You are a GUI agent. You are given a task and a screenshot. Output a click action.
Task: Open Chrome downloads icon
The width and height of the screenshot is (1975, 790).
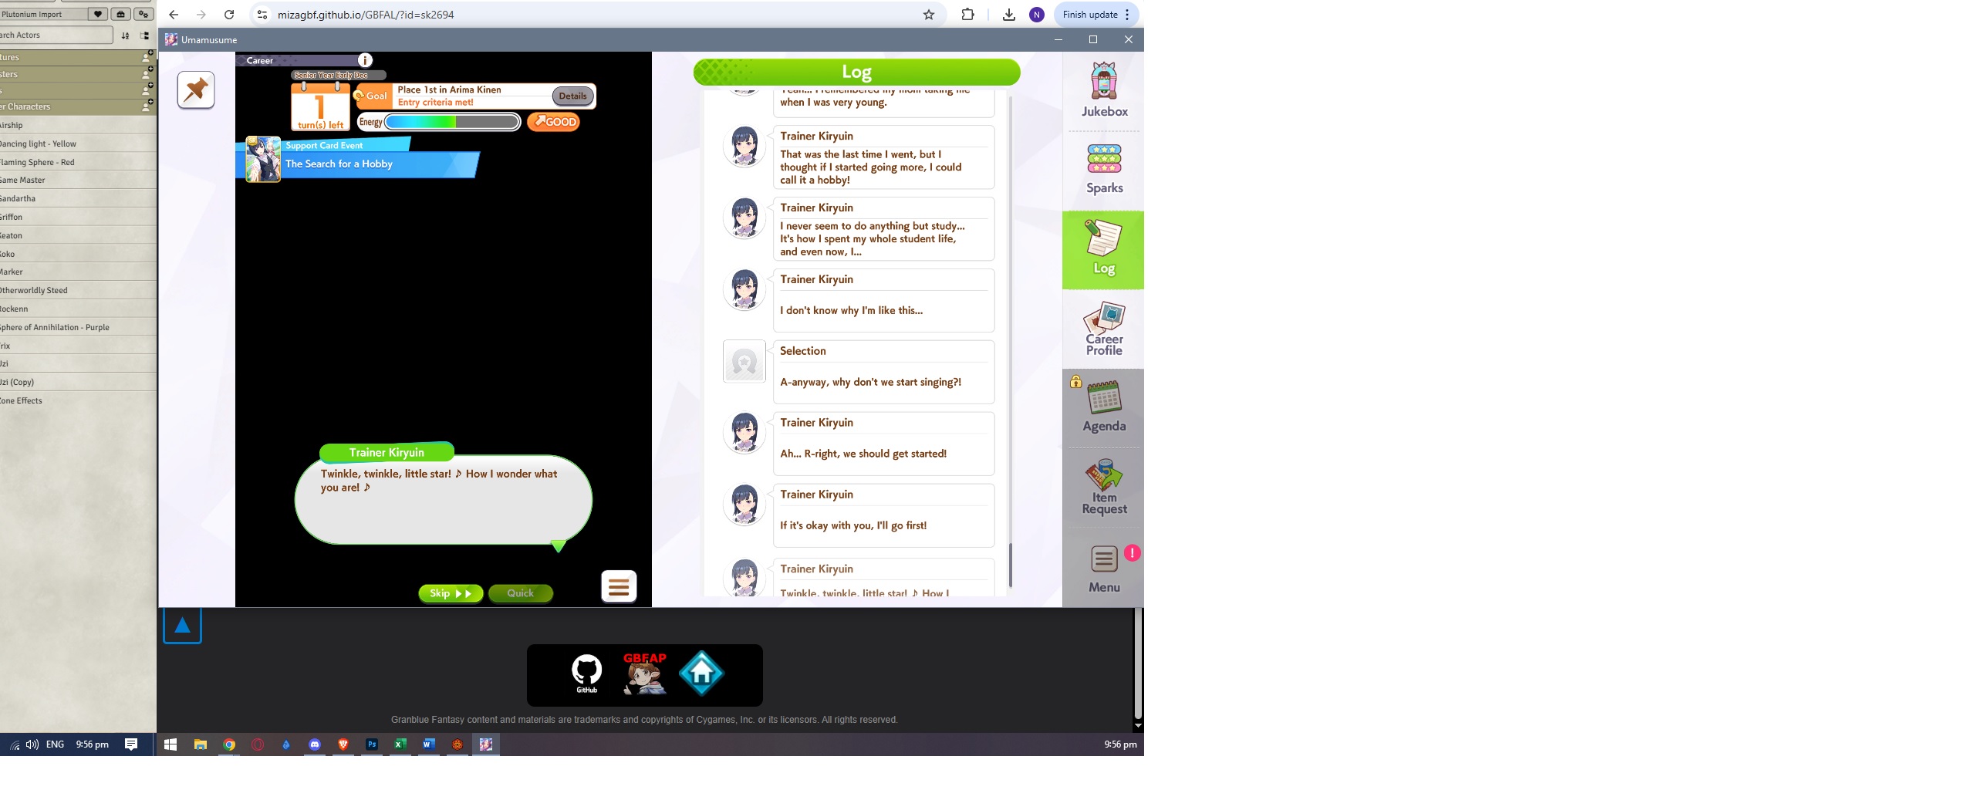click(x=1008, y=15)
